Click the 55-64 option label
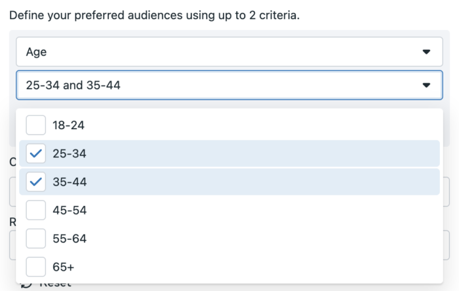Viewport: 459px width, 291px height. click(69, 239)
